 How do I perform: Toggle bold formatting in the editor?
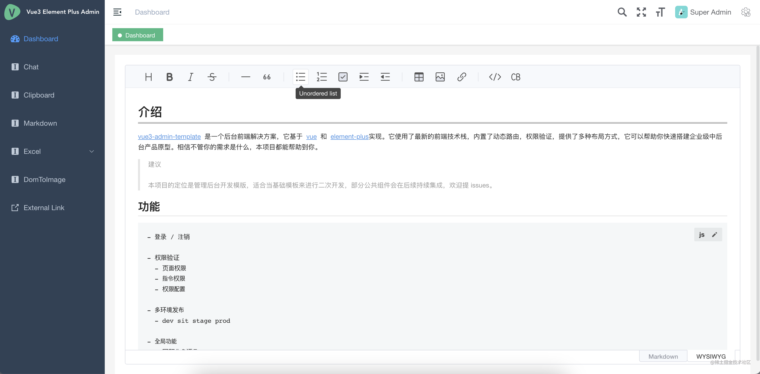pyautogui.click(x=169, y=77)
